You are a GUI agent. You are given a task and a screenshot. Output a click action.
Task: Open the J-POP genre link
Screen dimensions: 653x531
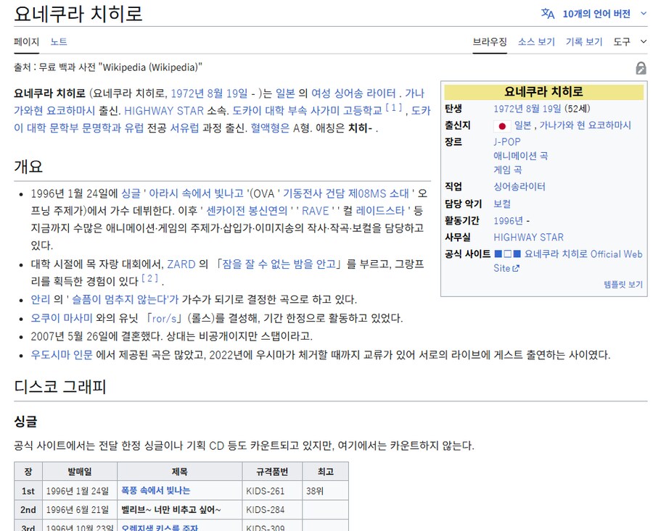tap(507, 142)
